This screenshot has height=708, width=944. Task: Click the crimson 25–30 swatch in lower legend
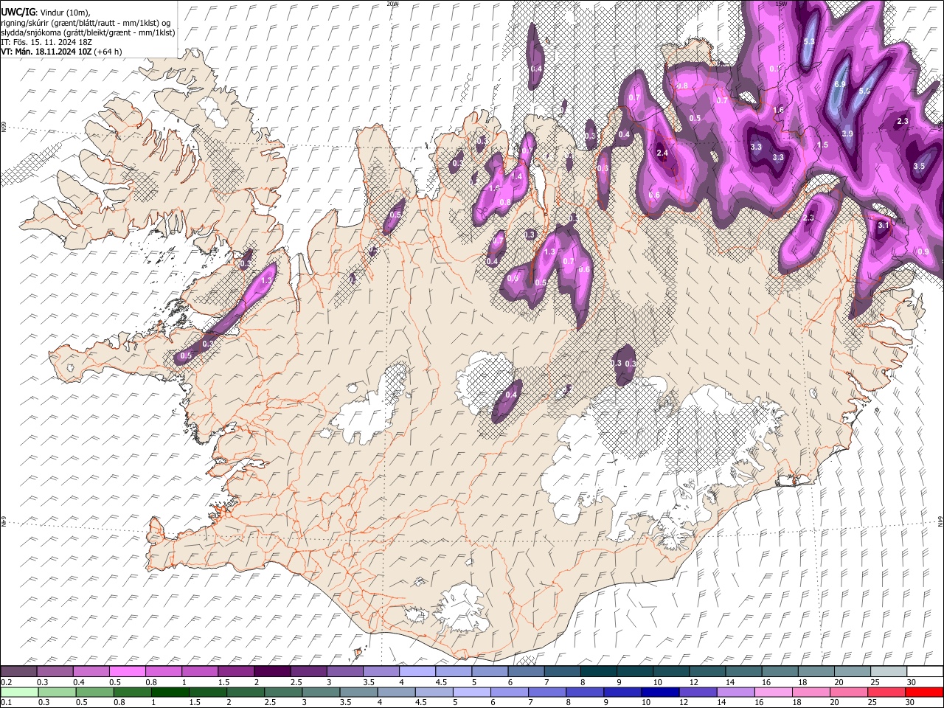tap(886, 693)
